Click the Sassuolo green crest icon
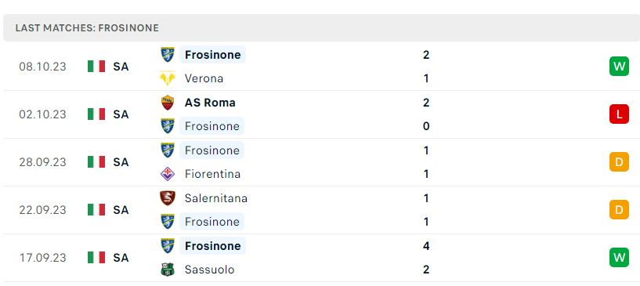Screen dimensions: 640x286 pos(168,270)
